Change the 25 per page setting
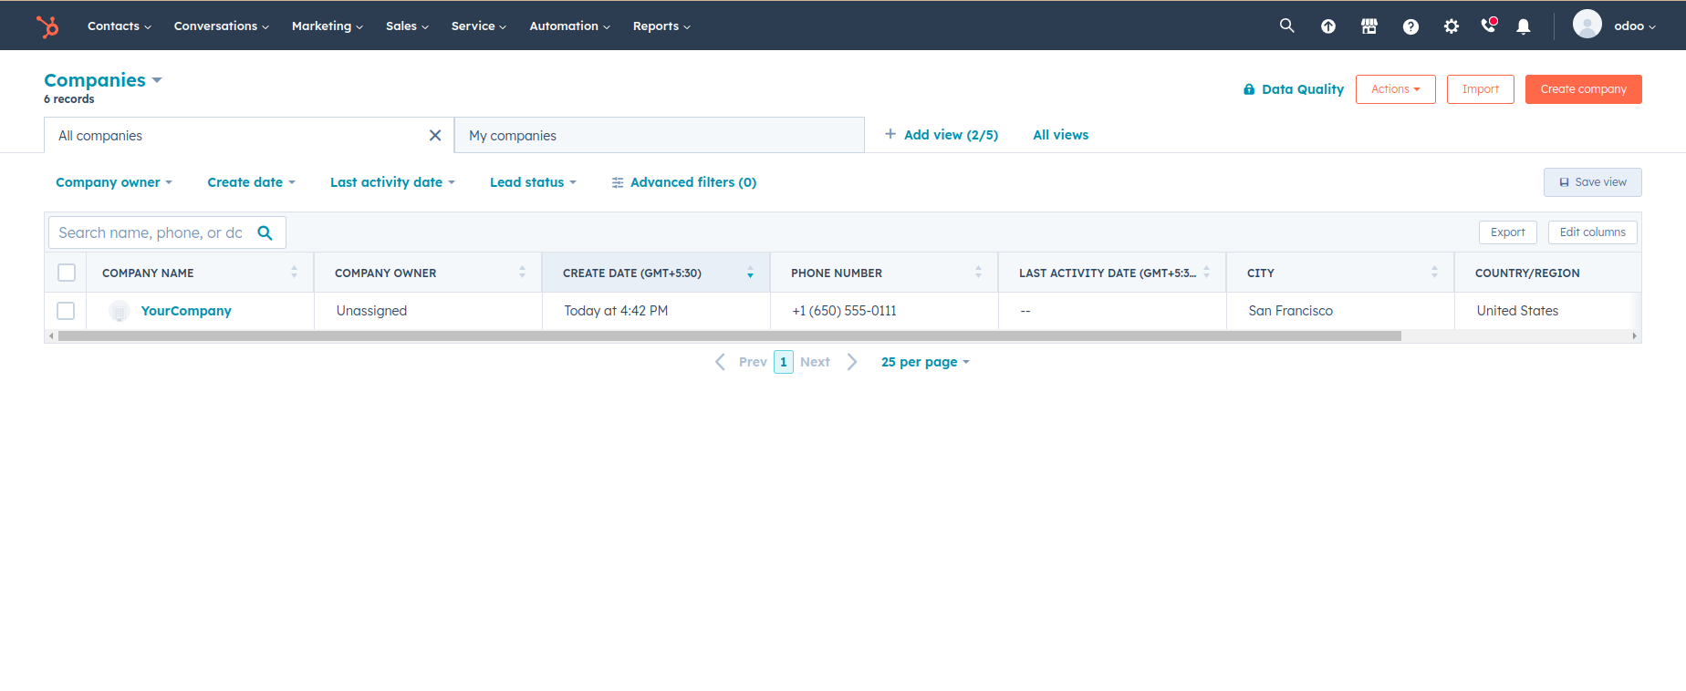Screen dimensions: 1686x691 (x=926, y=362)
